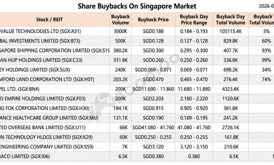Click the SGX:BN4 stock name

point(20,89)
